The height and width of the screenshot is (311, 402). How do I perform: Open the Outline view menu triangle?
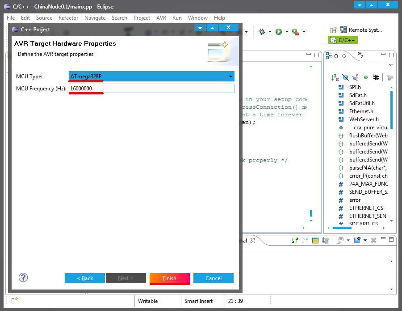point(391,65)
